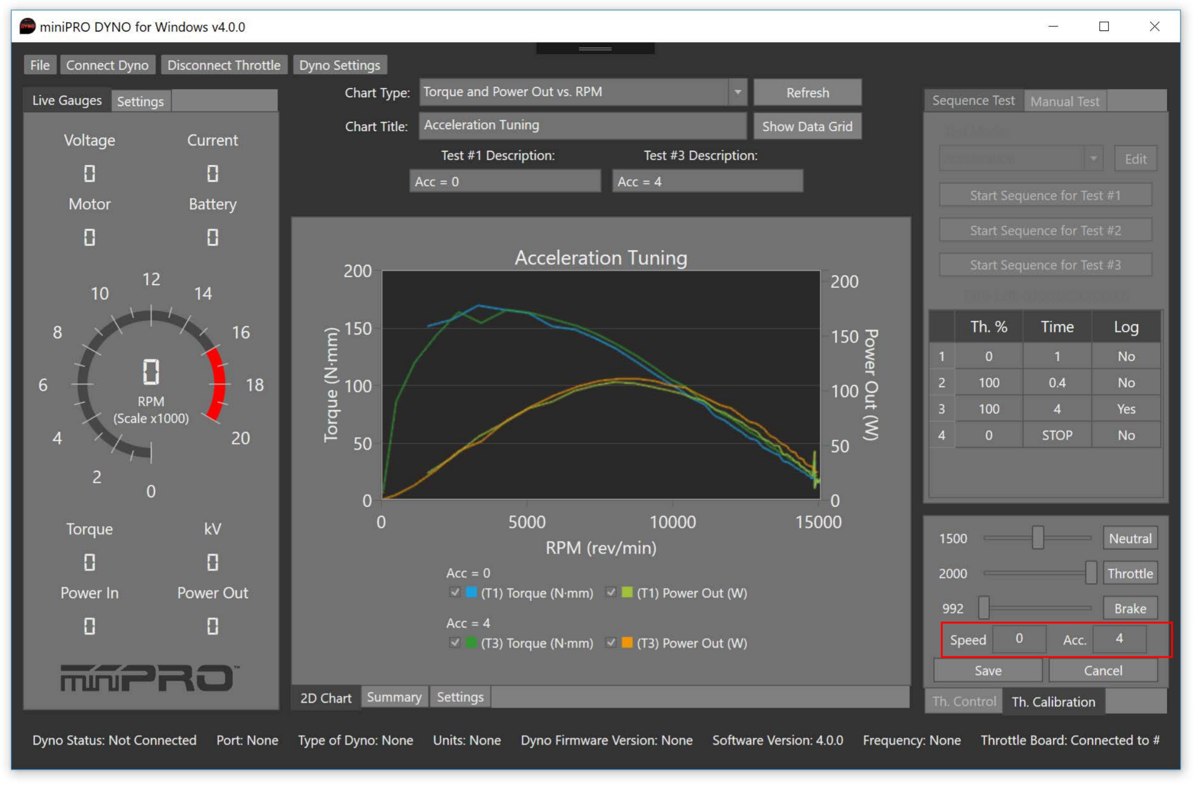Click 'Throttle Board: Connected to #' status text
This screenshot has width=1200, height=795.
[1070, 740]
